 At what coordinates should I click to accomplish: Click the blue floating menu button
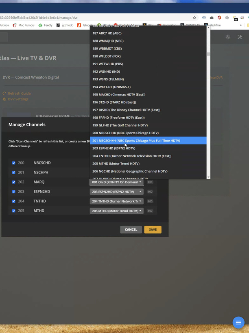pyautogui.click(x=238, y=322)
